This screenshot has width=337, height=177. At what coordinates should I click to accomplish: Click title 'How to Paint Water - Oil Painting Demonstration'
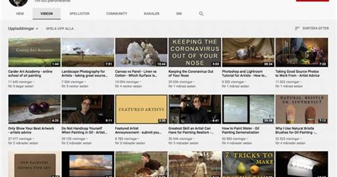241,130
